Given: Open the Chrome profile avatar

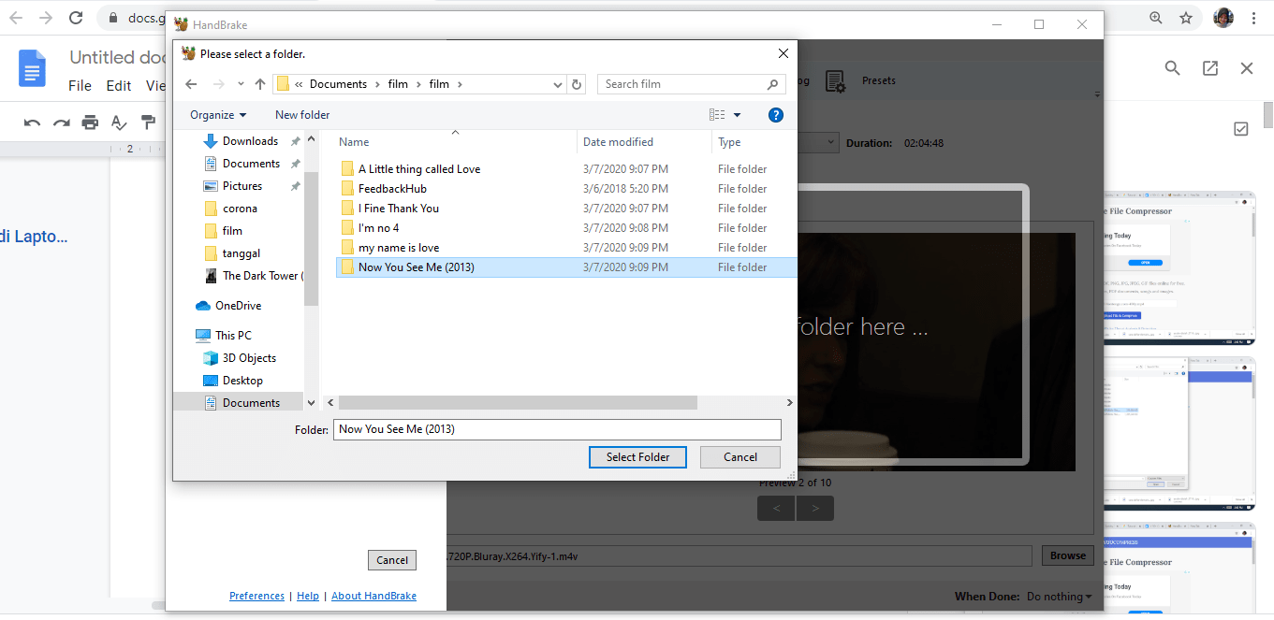Looking at the screenshot, I should tap(1223, 17).
